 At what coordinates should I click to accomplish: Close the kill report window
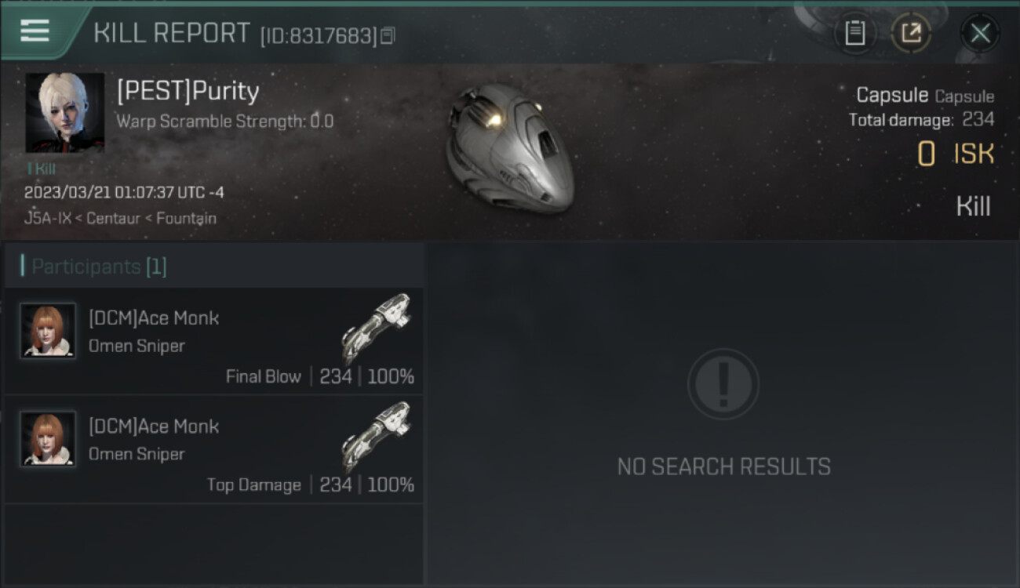(979, 33)
